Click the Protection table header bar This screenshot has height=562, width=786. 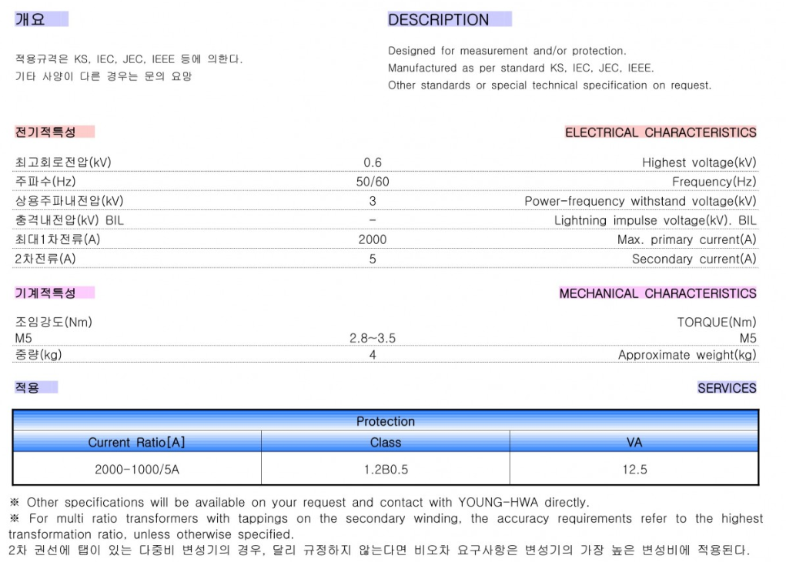coord(386,421)
